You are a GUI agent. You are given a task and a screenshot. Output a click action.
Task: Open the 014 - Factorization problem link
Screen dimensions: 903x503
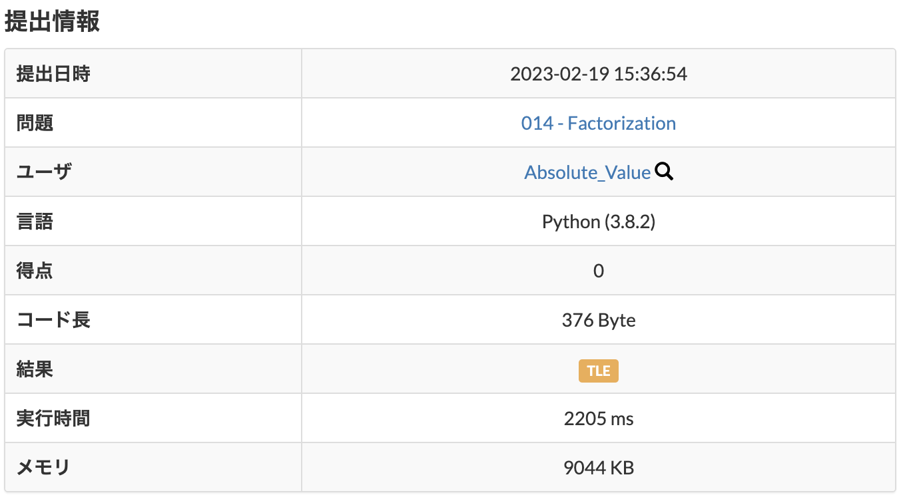(x=598, y=123)
